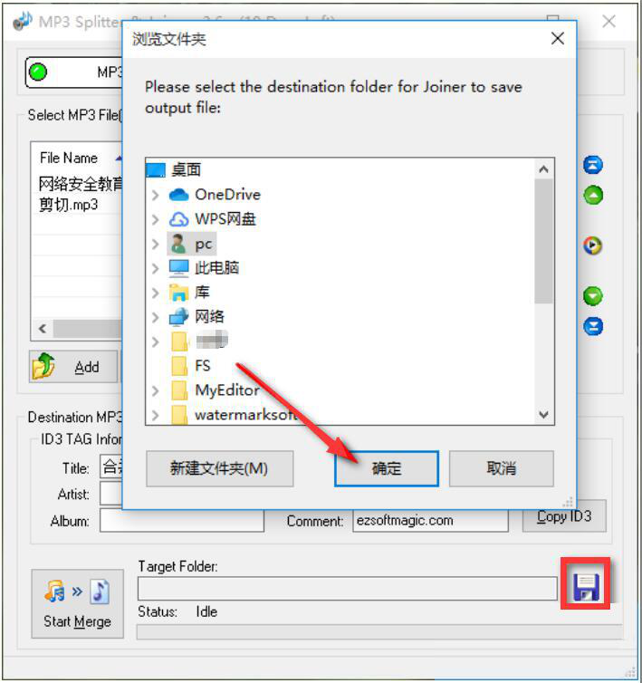The height and width of the screenshot is (683, 642).
Task: Click the Add files button
Action: pyautogui.click(x=73, y=367)
